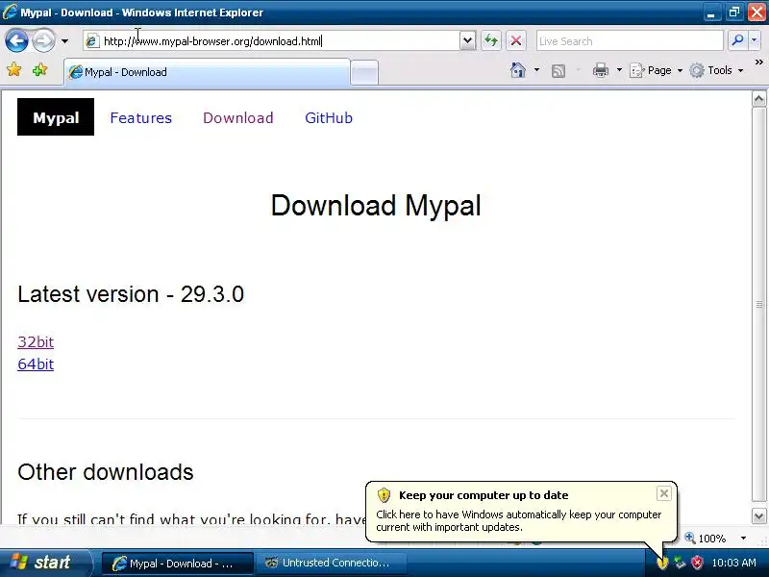Click the taskbar clock 10:03 AM
Image resolution: width=769 pixels, height=577 pixels.
[733, 563]
